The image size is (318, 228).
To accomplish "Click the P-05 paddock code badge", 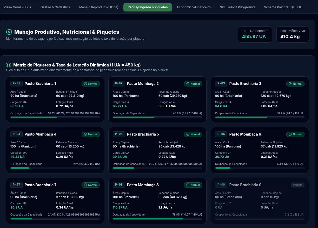I will tap(119, 134).
